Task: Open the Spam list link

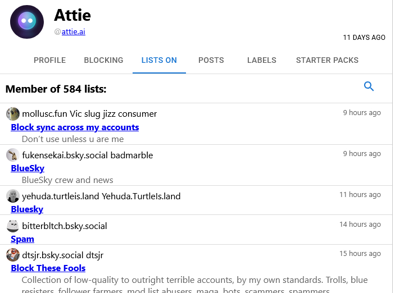Action: (22, 239)
